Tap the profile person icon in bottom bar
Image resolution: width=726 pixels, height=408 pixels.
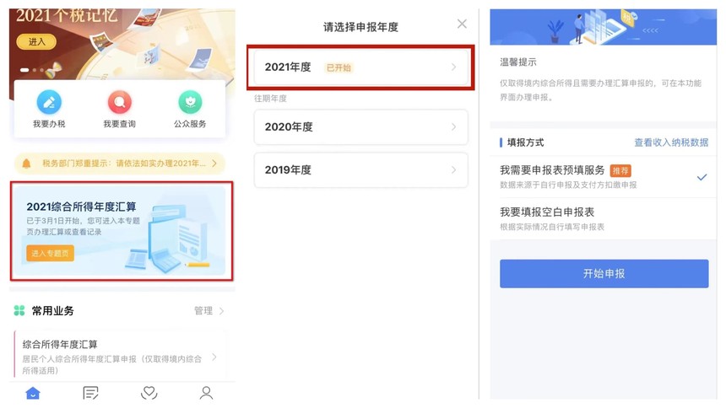tap(206, 393)
